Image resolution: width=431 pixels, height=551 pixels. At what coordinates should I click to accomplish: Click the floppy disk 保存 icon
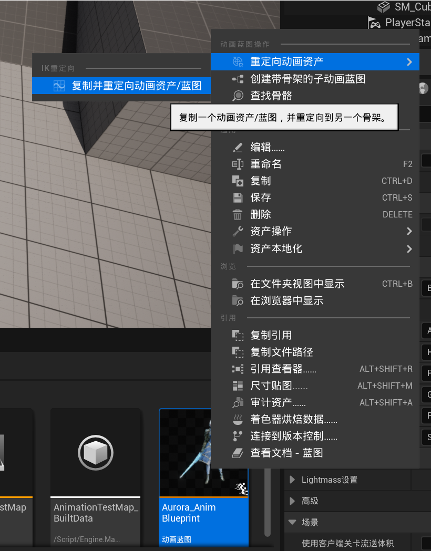(238, 197)
